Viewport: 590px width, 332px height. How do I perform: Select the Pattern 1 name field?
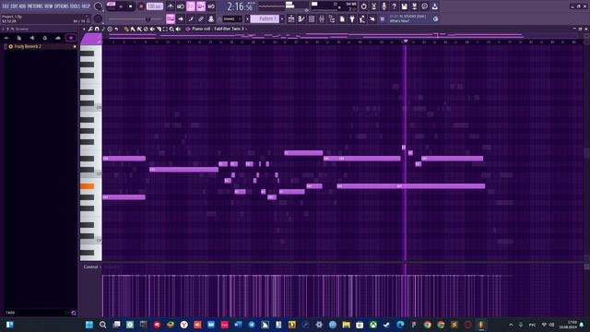(265, 18)
